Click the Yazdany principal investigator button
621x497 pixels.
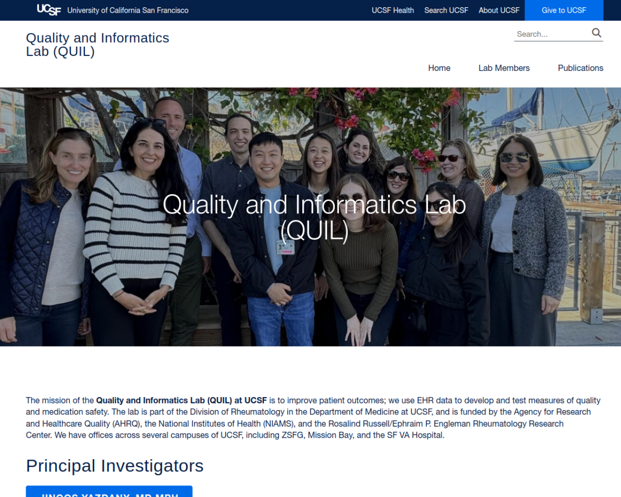(x=109, y=491)
